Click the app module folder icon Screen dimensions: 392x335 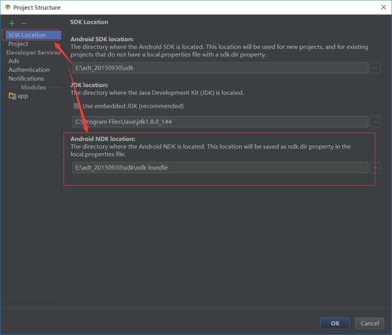click(x=12, y=96)
